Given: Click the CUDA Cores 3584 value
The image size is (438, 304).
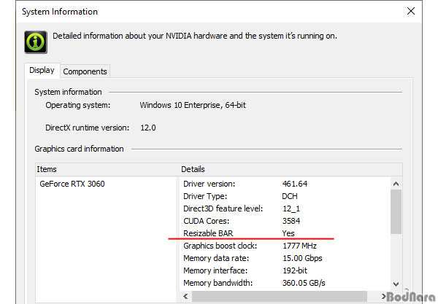Looking at the screenshot, I should (x=291, y=221).
